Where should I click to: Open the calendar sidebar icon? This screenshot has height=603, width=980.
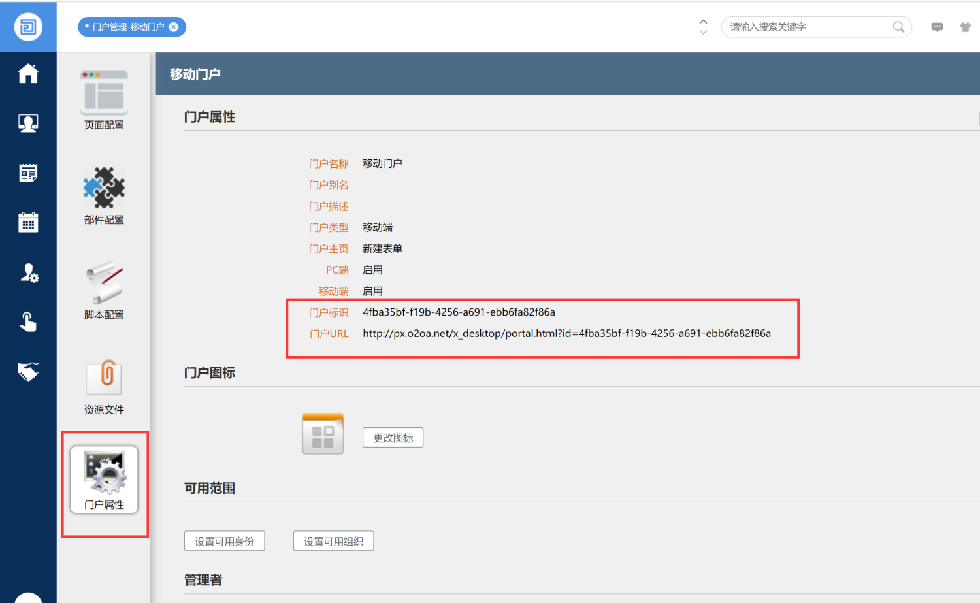click(x=28, y=222)
